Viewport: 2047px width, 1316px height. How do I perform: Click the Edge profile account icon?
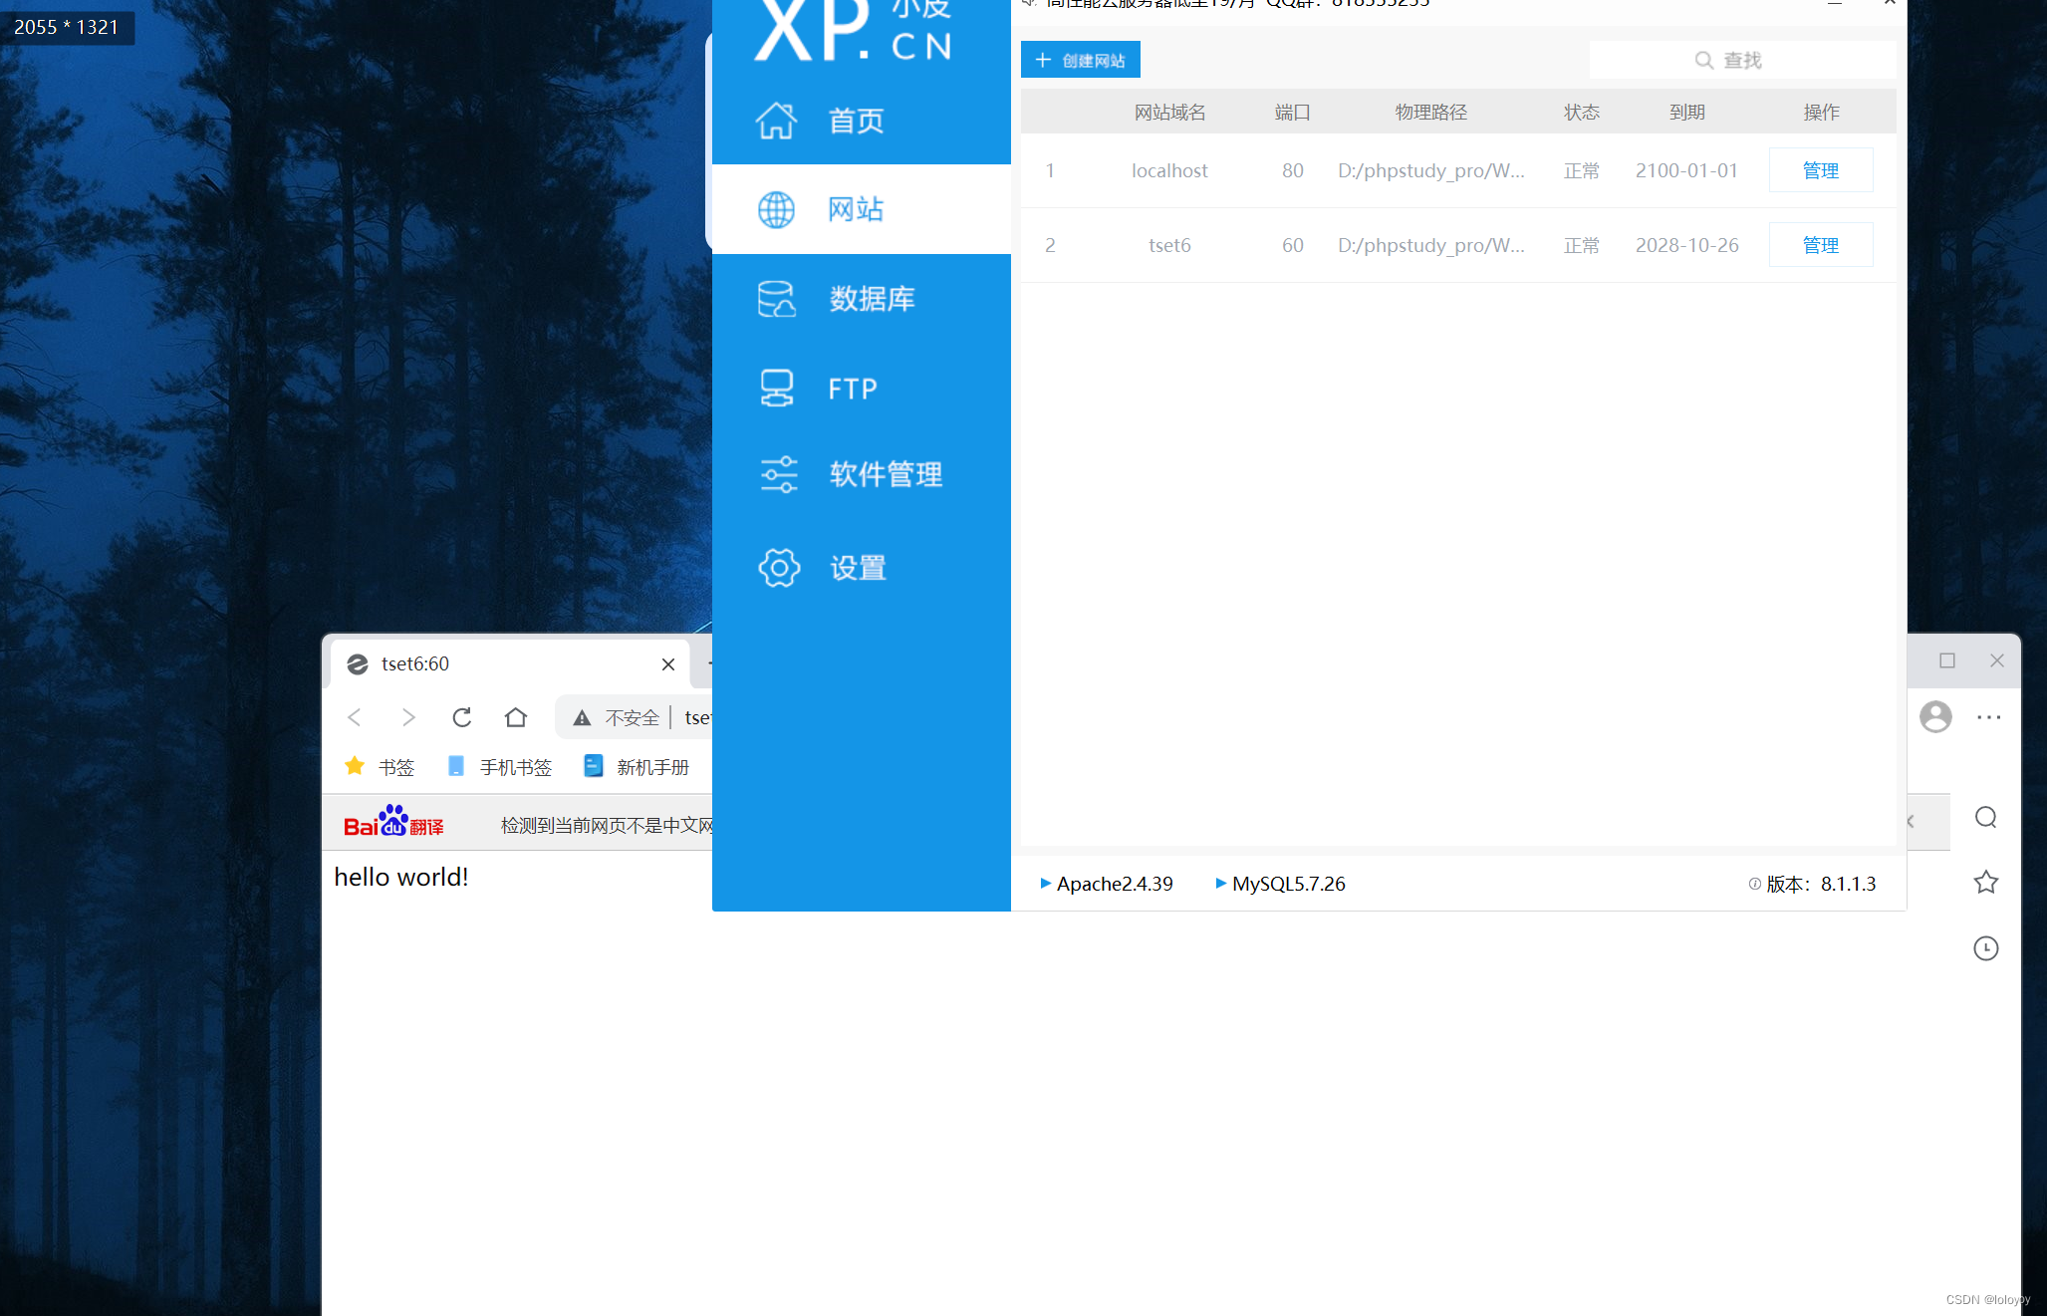(1935, 716)
